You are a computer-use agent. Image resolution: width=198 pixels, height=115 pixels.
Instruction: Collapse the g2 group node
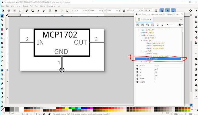pyautogui.click(x=141, y=51)
